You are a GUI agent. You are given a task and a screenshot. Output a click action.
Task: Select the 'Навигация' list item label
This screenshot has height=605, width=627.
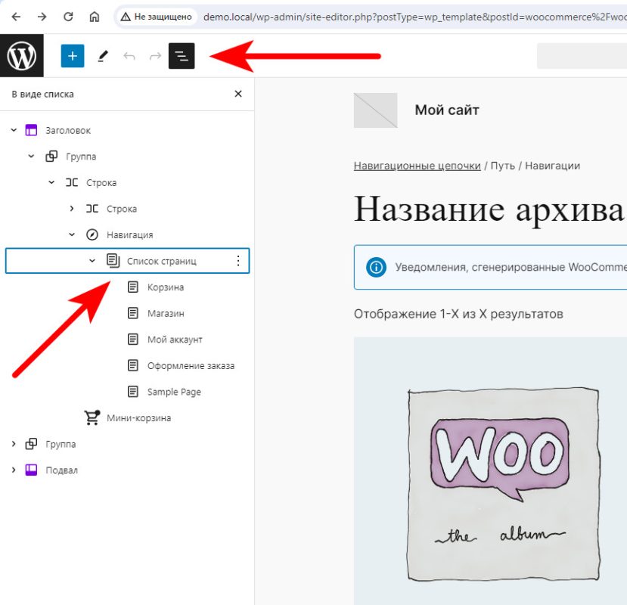coord(129,235)
